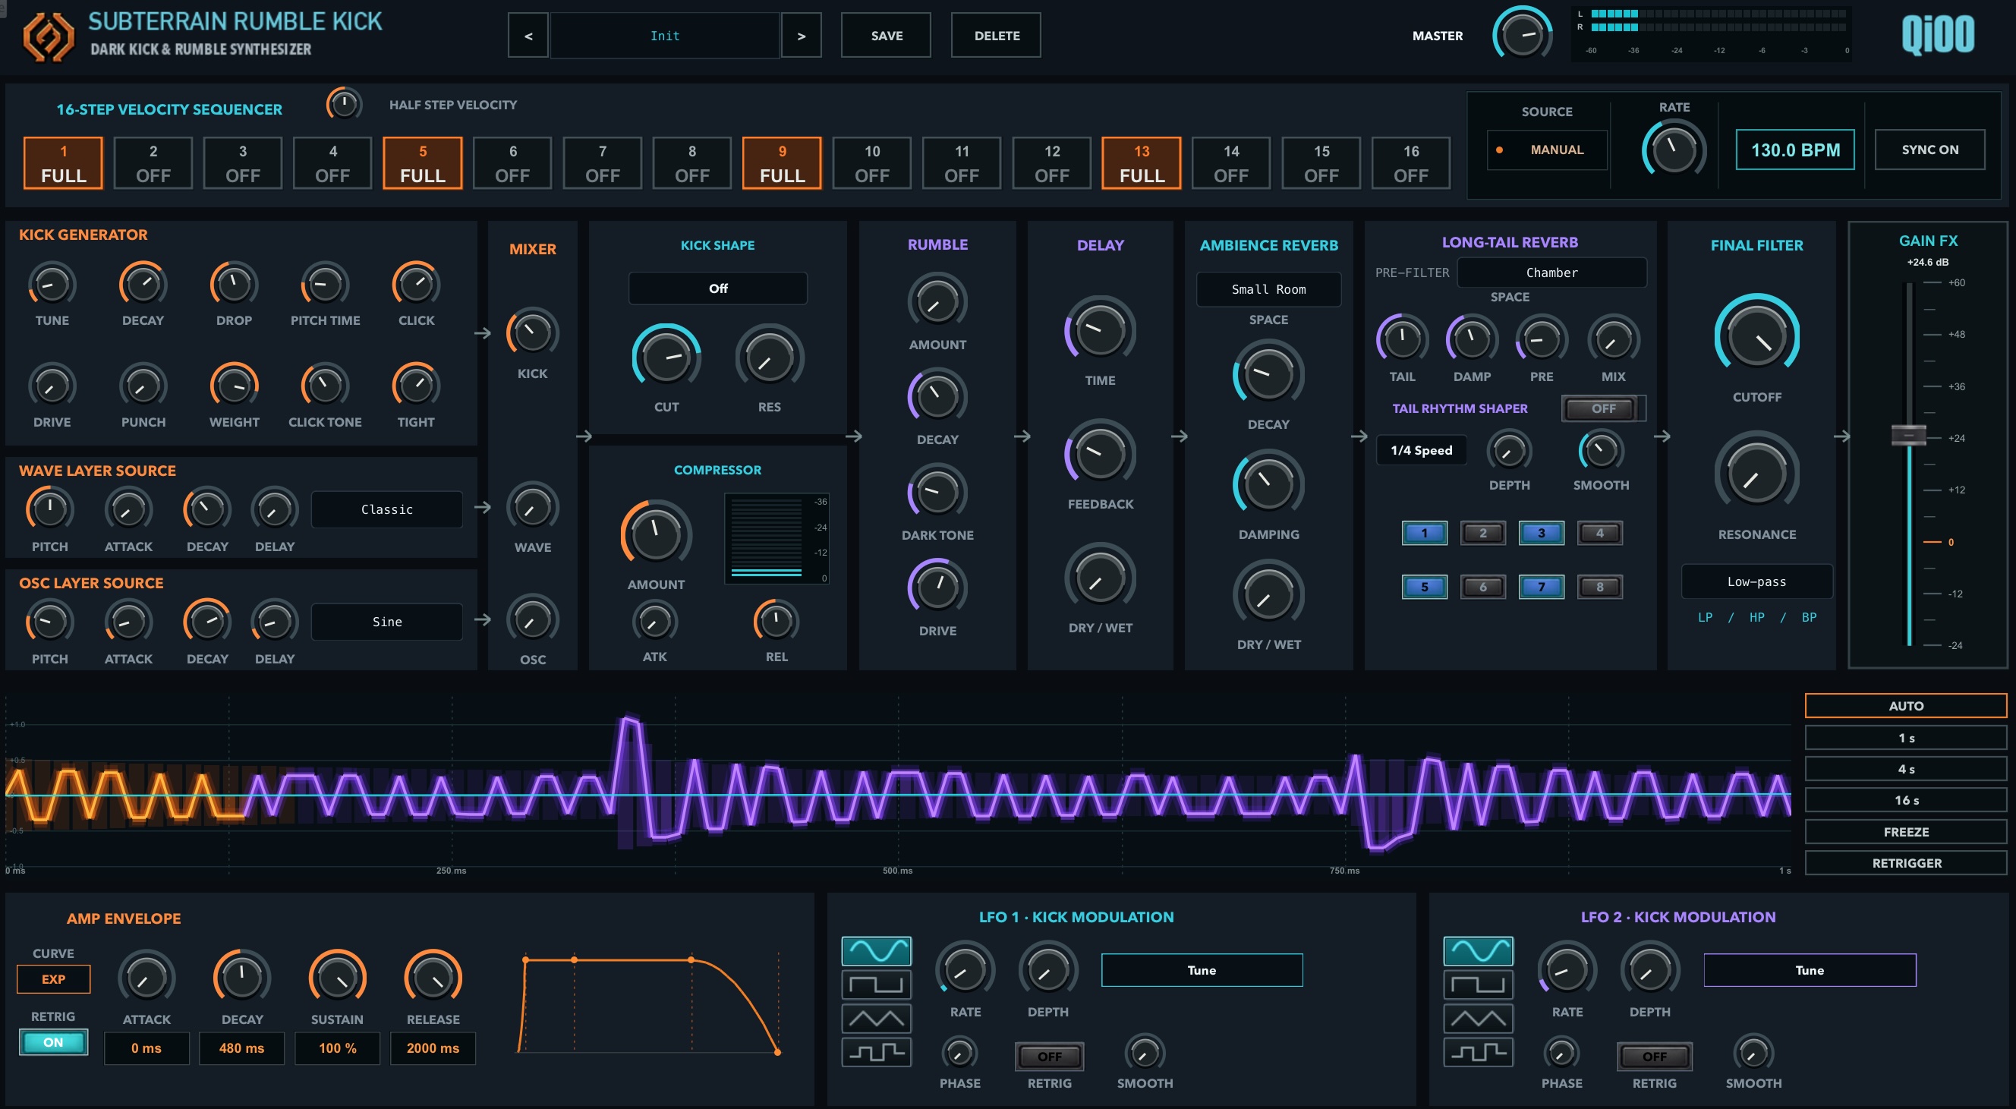Viewport: 2016px width, 1109px height.
Task: Select the HP filter type
Action: coord(1756,617)
